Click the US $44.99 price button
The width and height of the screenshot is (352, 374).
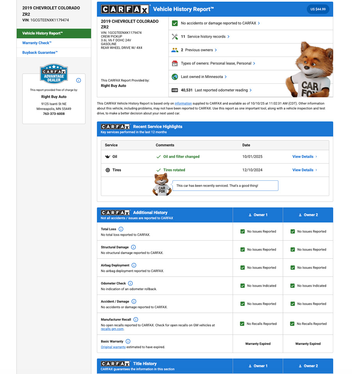tap(318, 9)
